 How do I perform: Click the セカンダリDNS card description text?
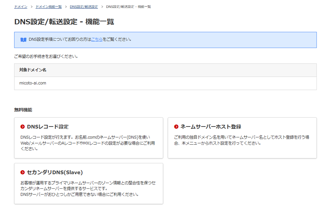pos(88,189)
